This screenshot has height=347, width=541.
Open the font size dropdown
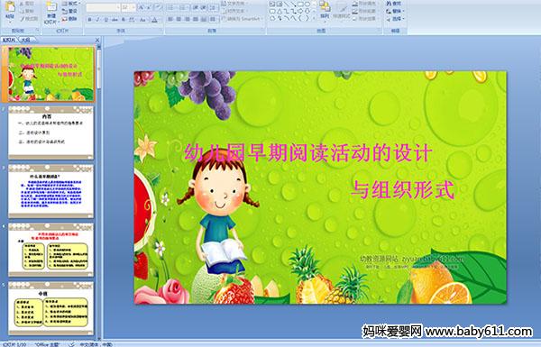click(133, 7)
